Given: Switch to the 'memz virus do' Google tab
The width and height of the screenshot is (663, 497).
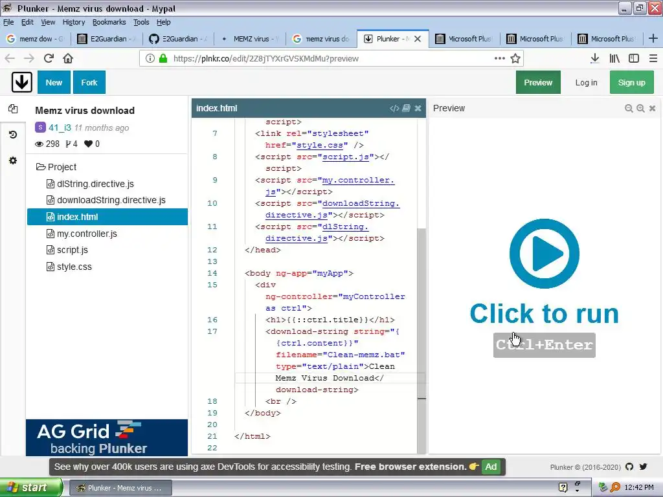Looking at the screenshot, I should pos(321,39).
